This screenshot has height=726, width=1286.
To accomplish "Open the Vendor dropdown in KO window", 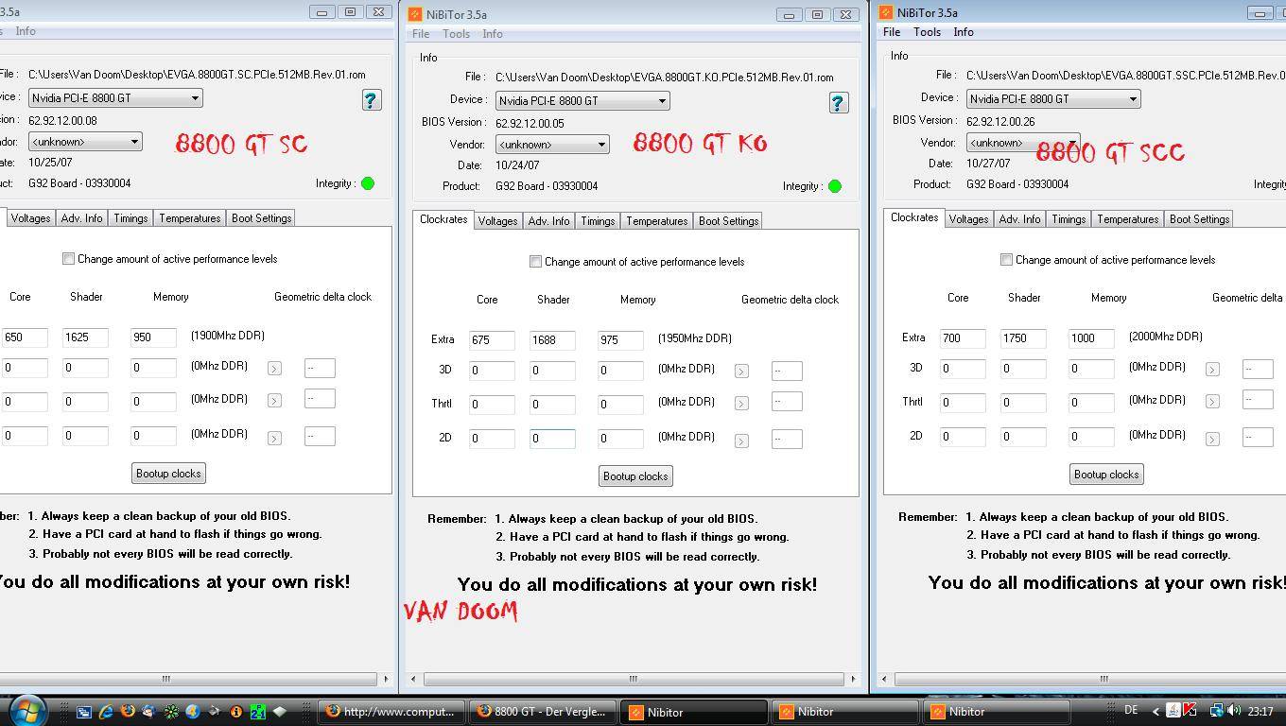I will 552,145.
